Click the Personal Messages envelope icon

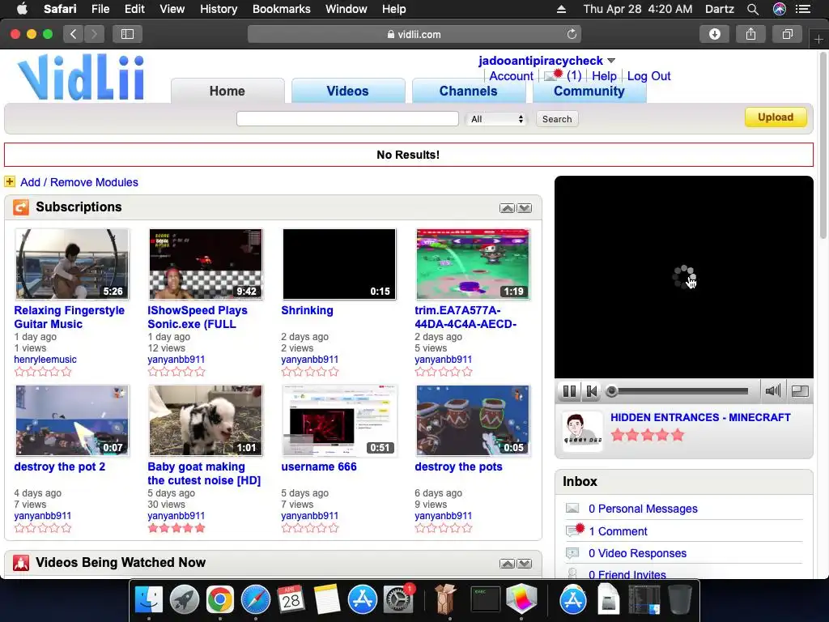click(572, 509)
